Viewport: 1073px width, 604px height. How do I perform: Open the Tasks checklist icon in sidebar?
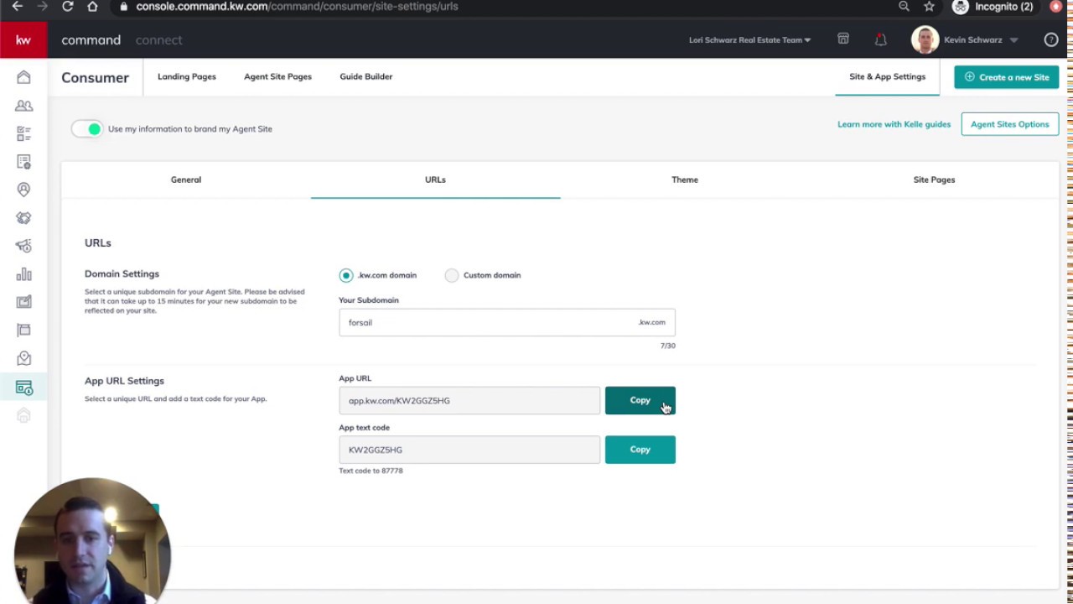click(x=23, y=133)
